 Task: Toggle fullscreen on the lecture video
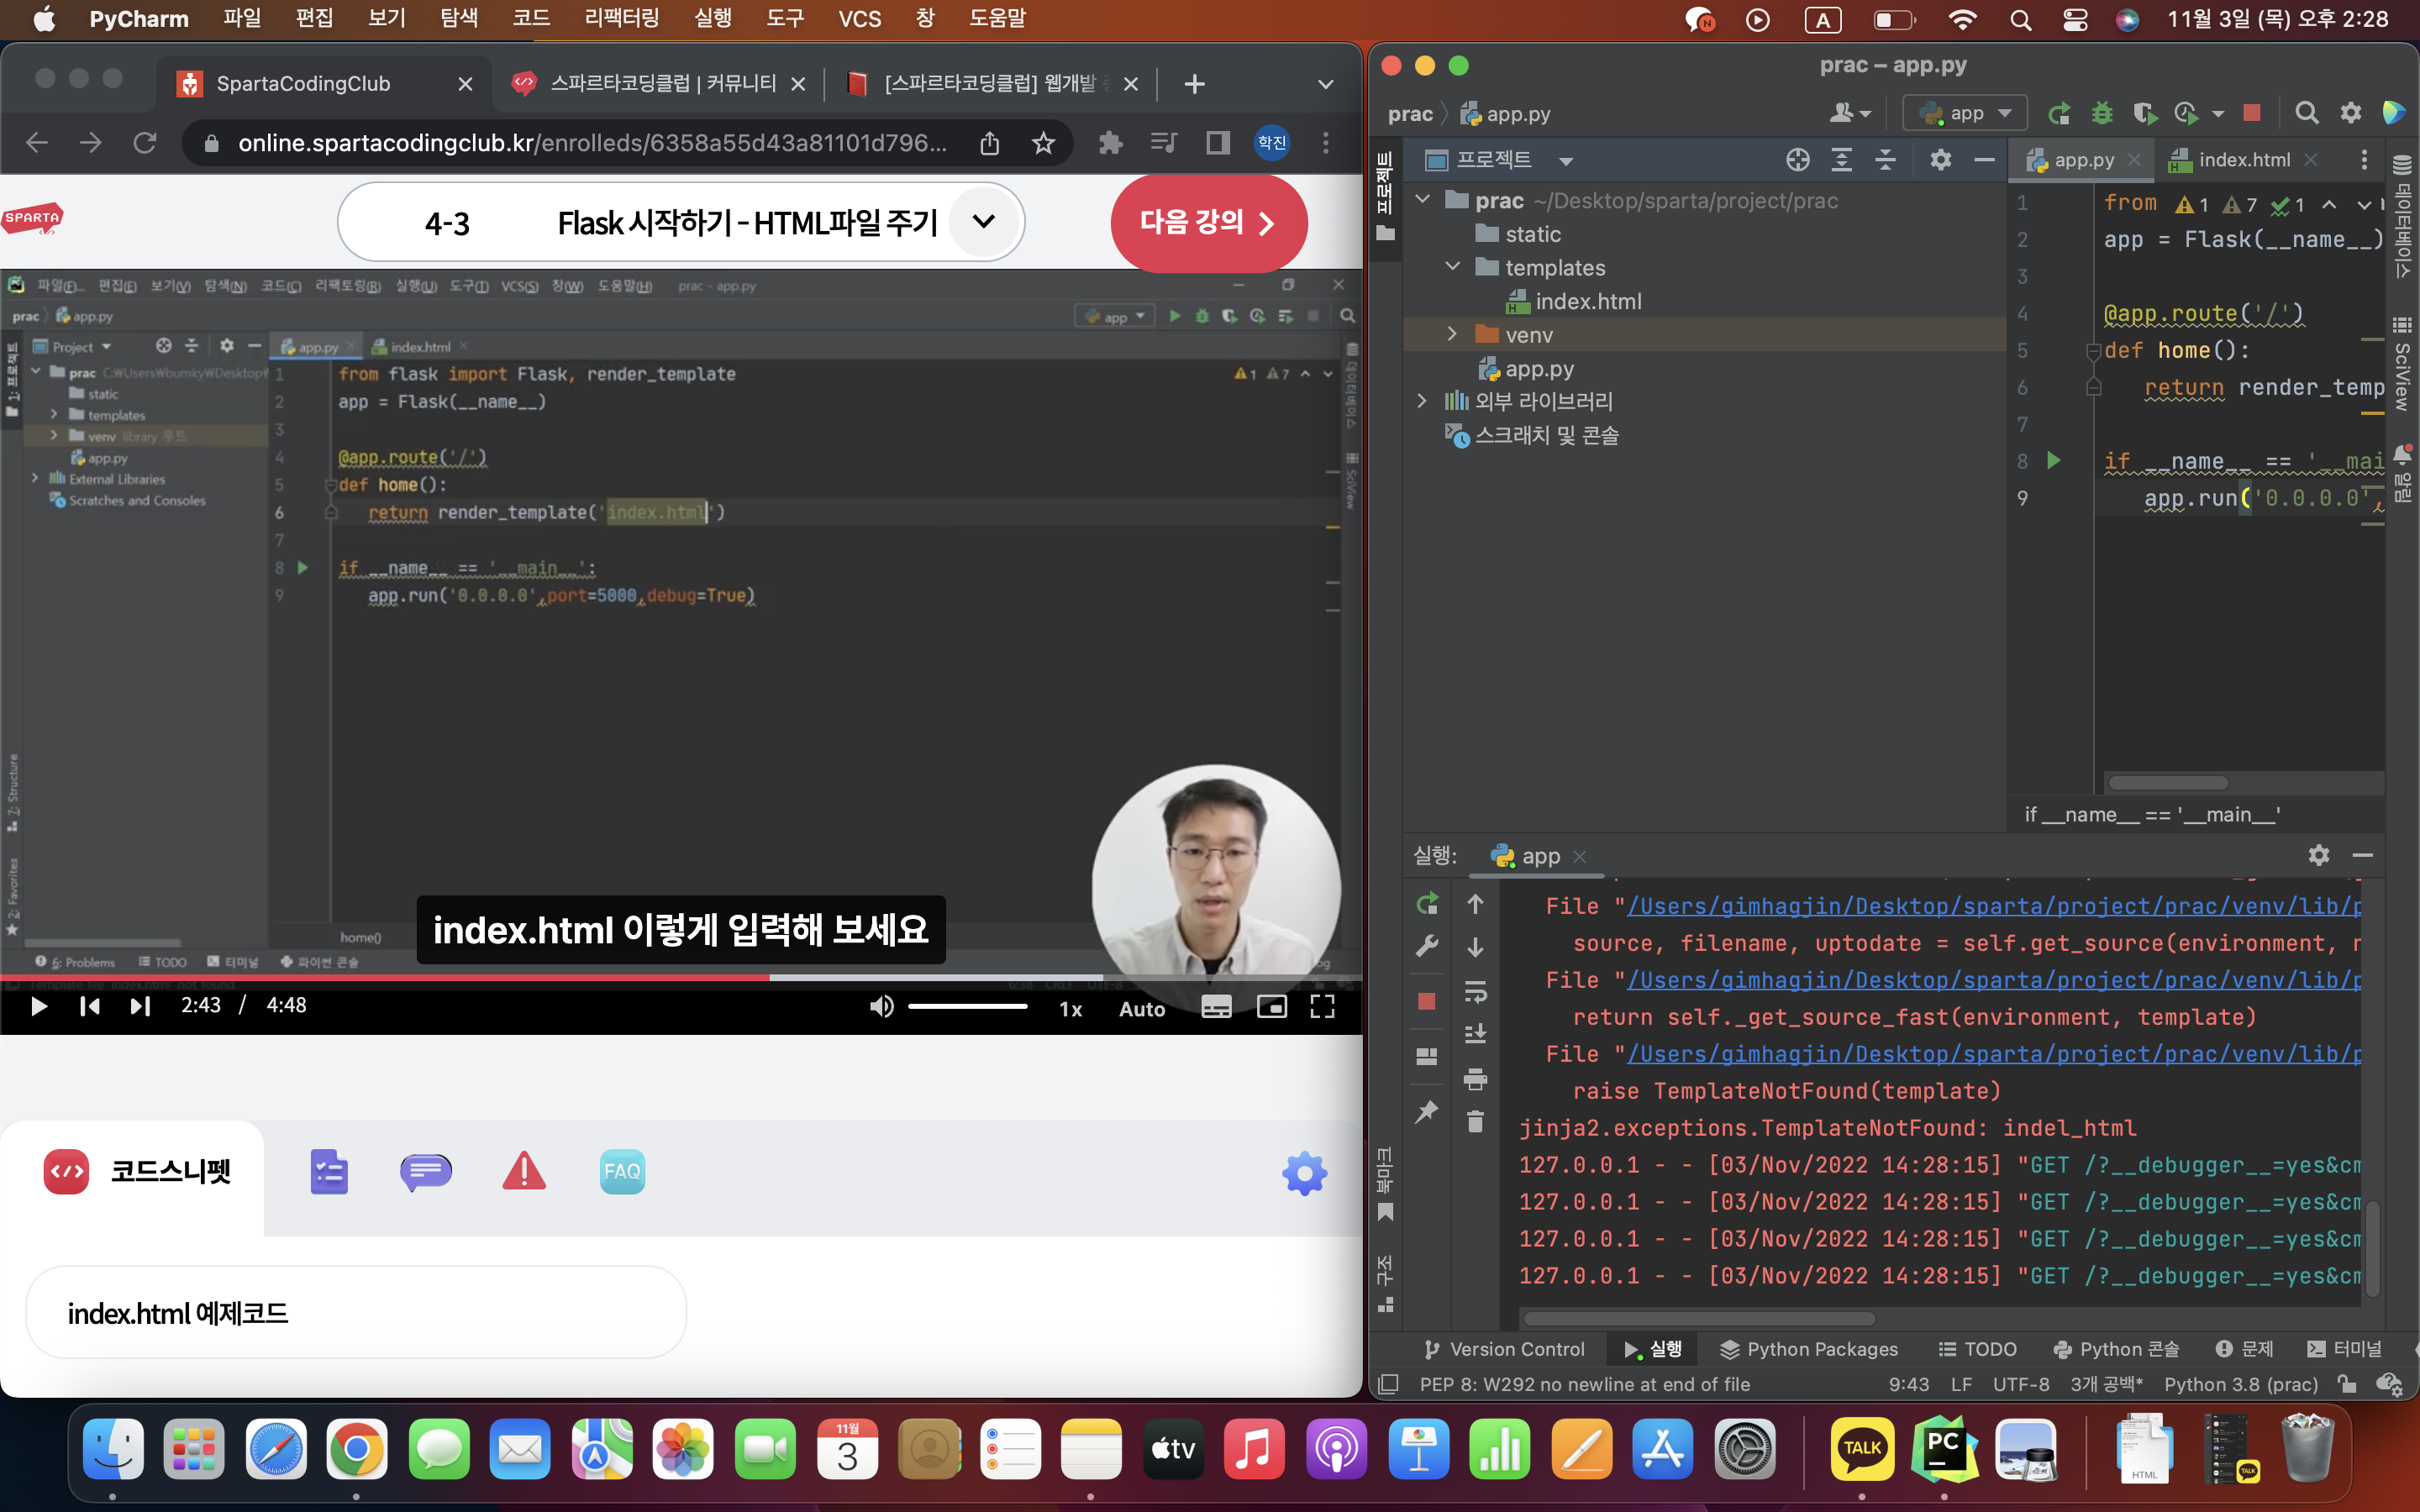pyautogui.click(x=1322, y=1007)
